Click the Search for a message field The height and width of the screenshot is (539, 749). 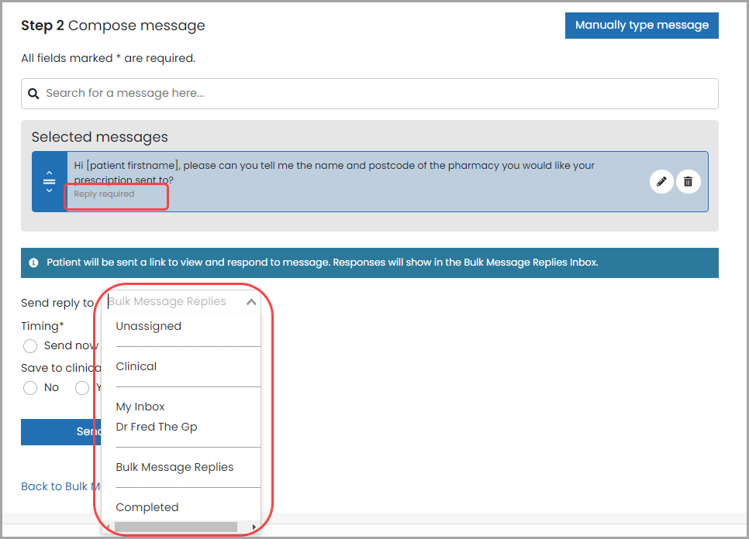[372, 94]
